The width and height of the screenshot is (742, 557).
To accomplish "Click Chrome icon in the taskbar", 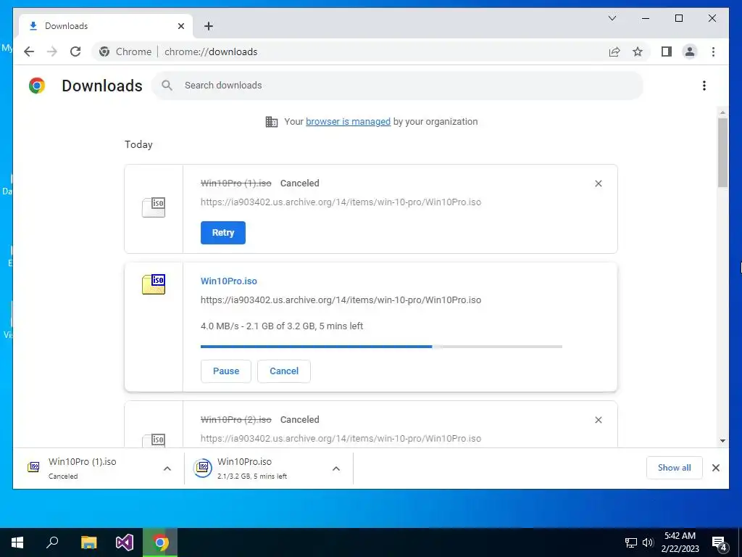I will click(x=160, y=542).
